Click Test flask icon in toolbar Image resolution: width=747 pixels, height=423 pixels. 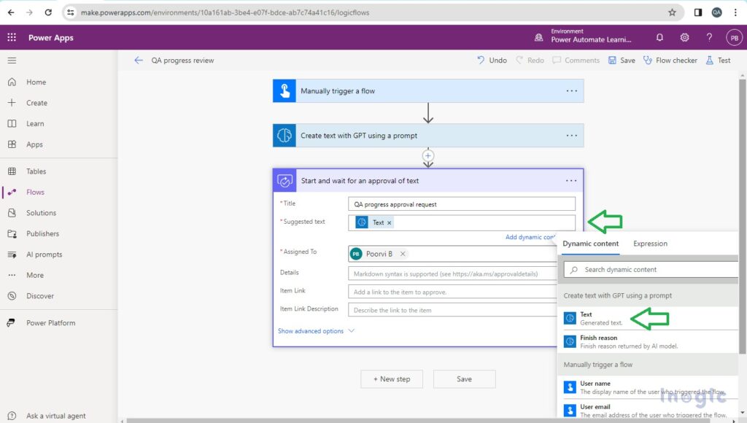click(x=718, y=61)
